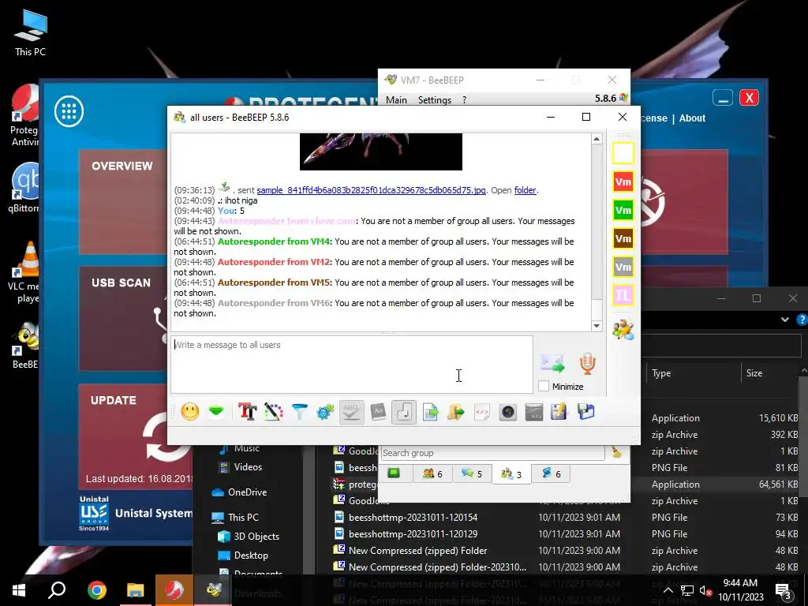808x606 pixels.
Task: Select file beesshottmp-20231011-120129
Action: [413, 534]
